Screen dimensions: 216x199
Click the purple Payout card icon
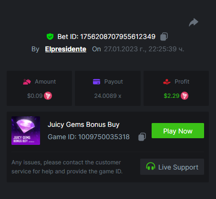coord(96,82)
